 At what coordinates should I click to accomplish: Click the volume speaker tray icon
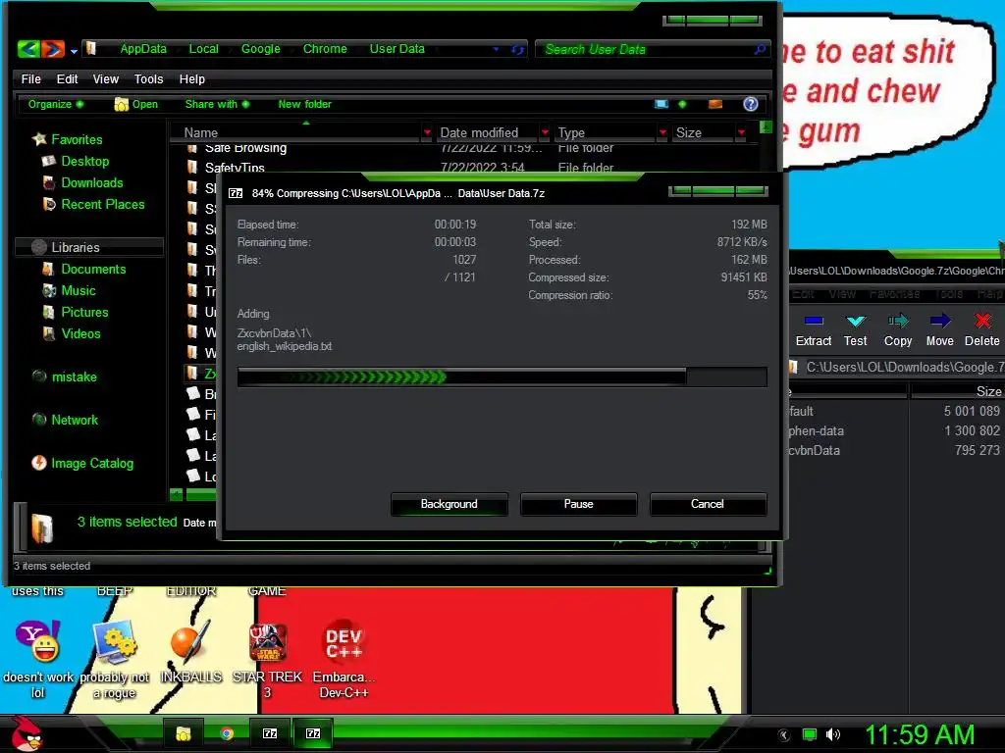coord(832,734)
